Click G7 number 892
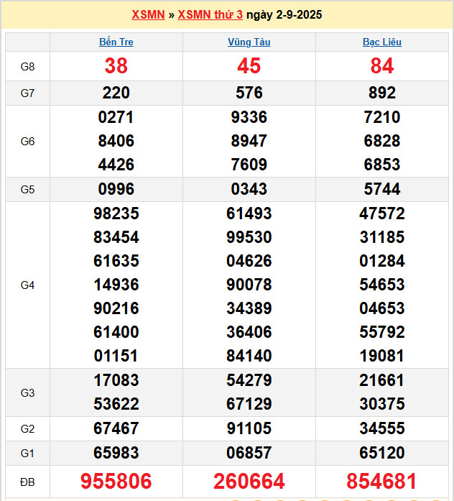 382,93
